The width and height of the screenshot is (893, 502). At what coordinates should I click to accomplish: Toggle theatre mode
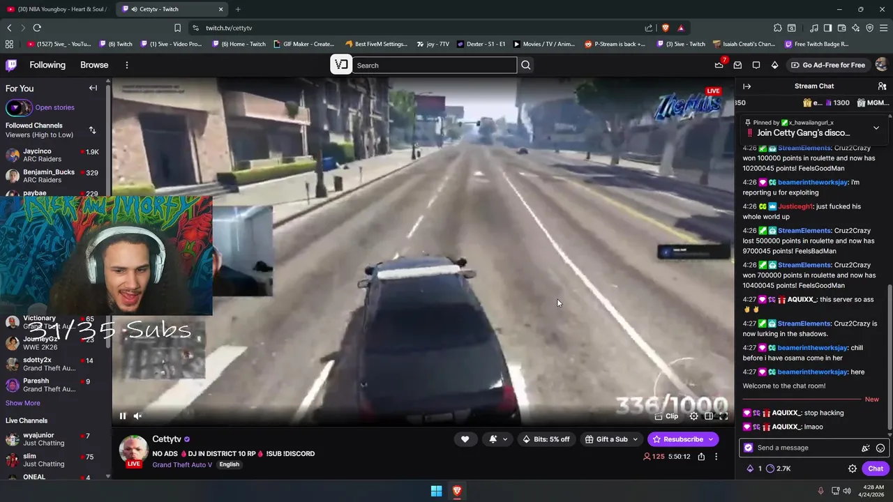[709, 416]
